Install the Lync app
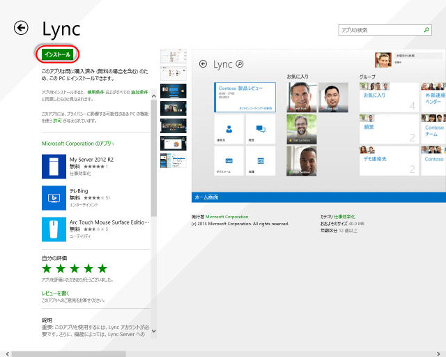The width and height of the screenshot is (446, 357). tap(57, 54)
